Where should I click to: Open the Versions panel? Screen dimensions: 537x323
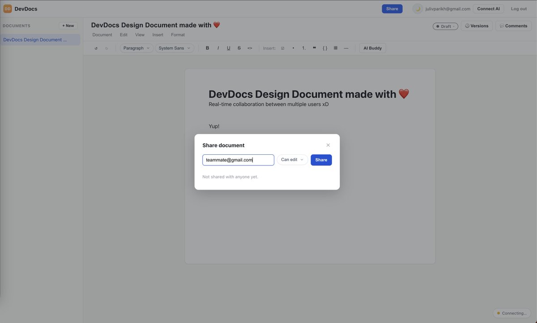tap(477, 26)
